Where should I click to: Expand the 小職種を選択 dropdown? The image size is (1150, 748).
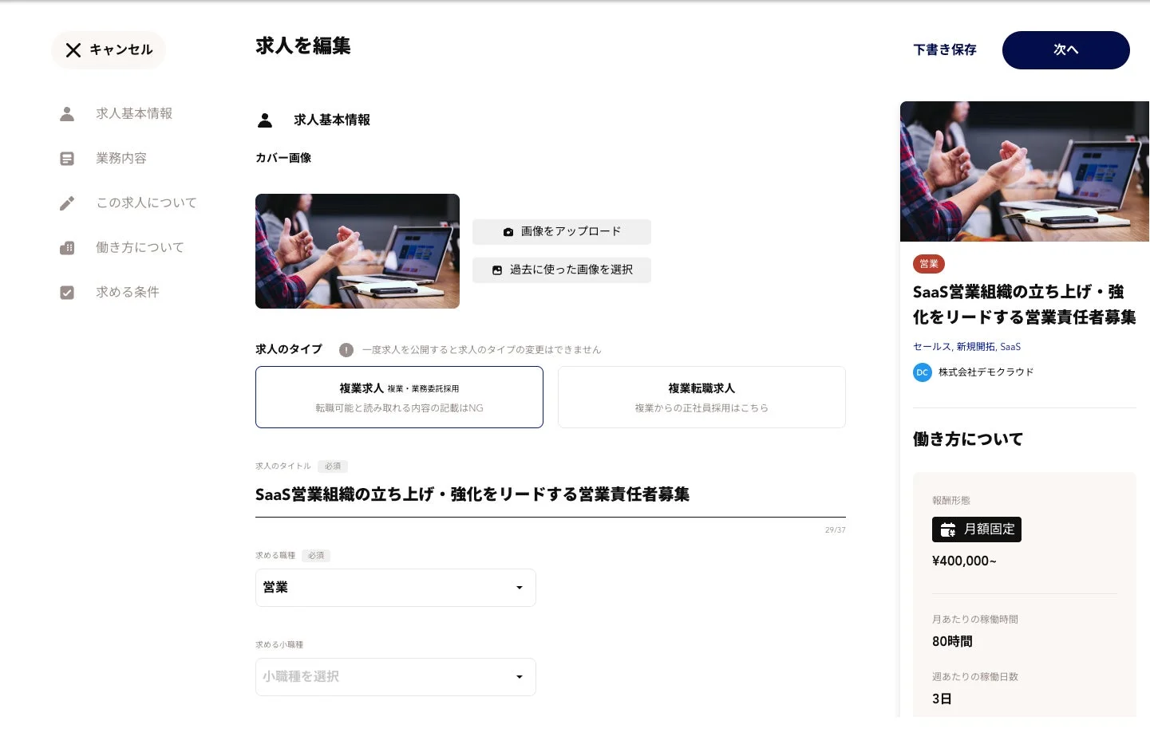(x=395, y=677)
